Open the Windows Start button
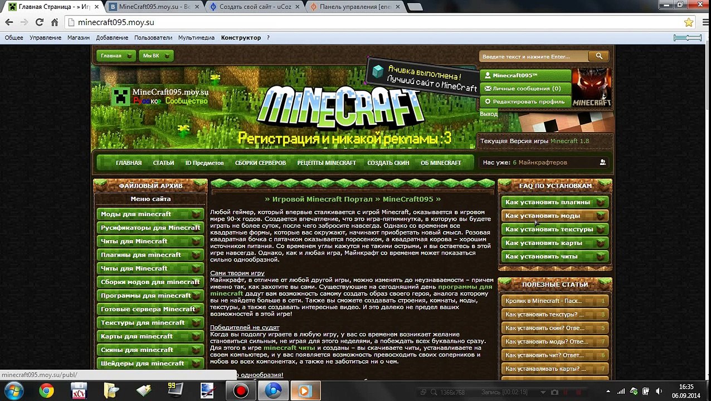The height and width of the screenshot is (401, 711). [x=13, y=391]
